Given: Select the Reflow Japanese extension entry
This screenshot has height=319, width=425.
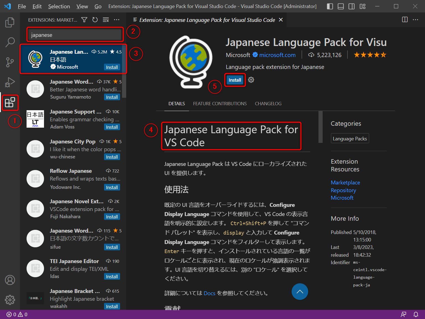Looking at the screenshot, I should (x=73, y=179).
